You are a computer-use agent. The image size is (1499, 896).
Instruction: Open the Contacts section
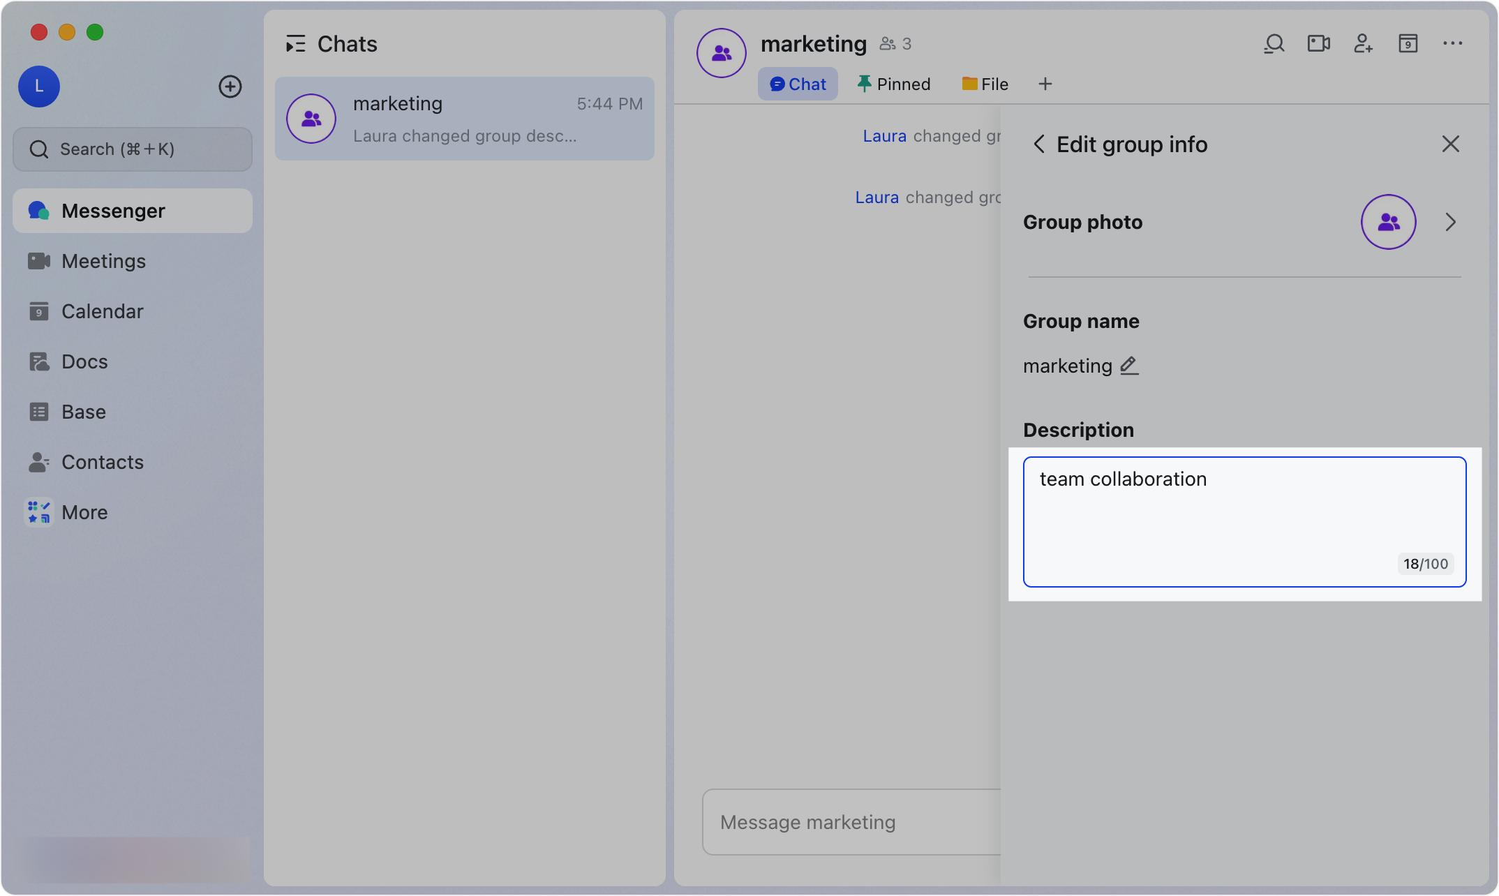133,462
